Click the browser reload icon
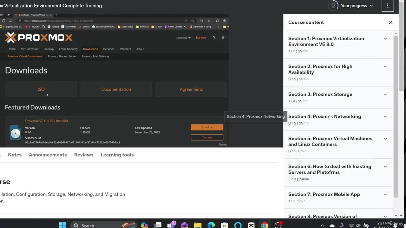Screen dimensions: 406x228 point(3,21)
